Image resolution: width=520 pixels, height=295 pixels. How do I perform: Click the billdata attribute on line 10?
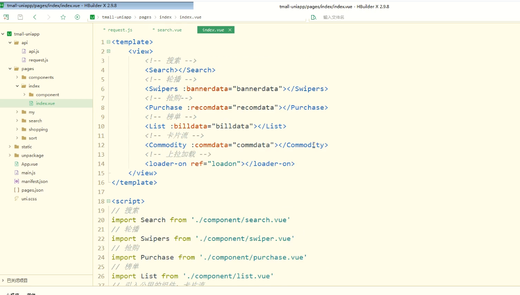[190, 126]
